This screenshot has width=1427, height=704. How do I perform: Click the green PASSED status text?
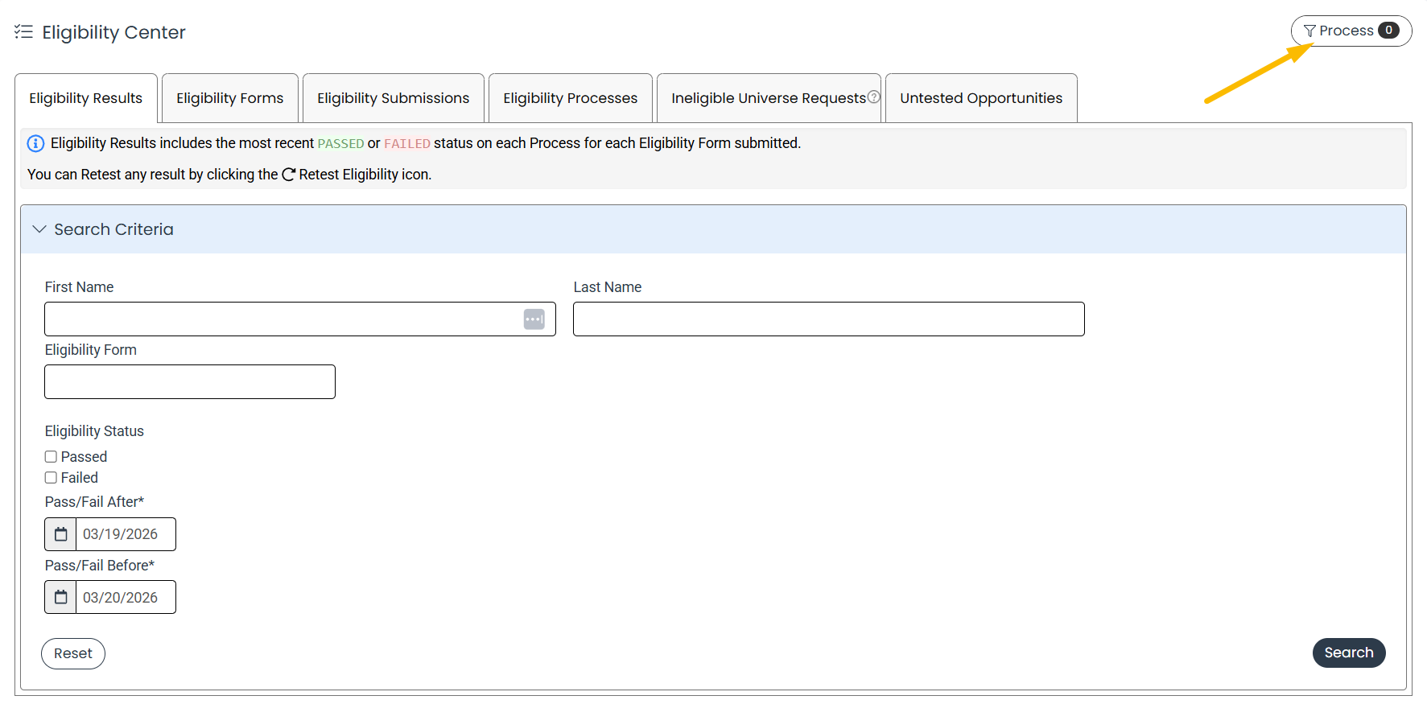[x=340, y=143]
